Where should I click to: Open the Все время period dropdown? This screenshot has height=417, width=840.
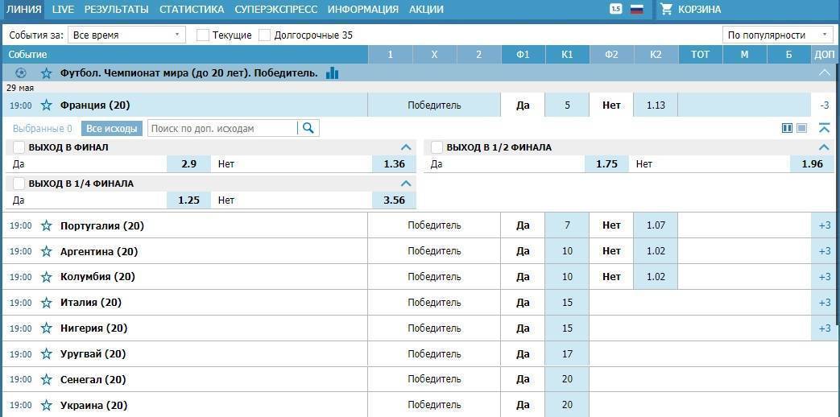click(x=126, y=35)
